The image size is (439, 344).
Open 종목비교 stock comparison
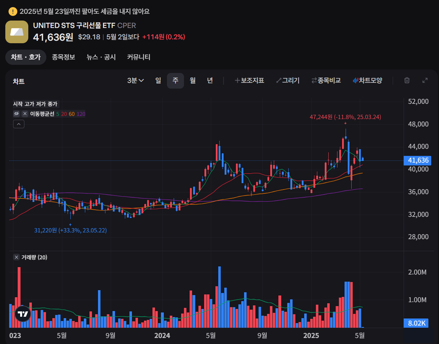(326, 80)
